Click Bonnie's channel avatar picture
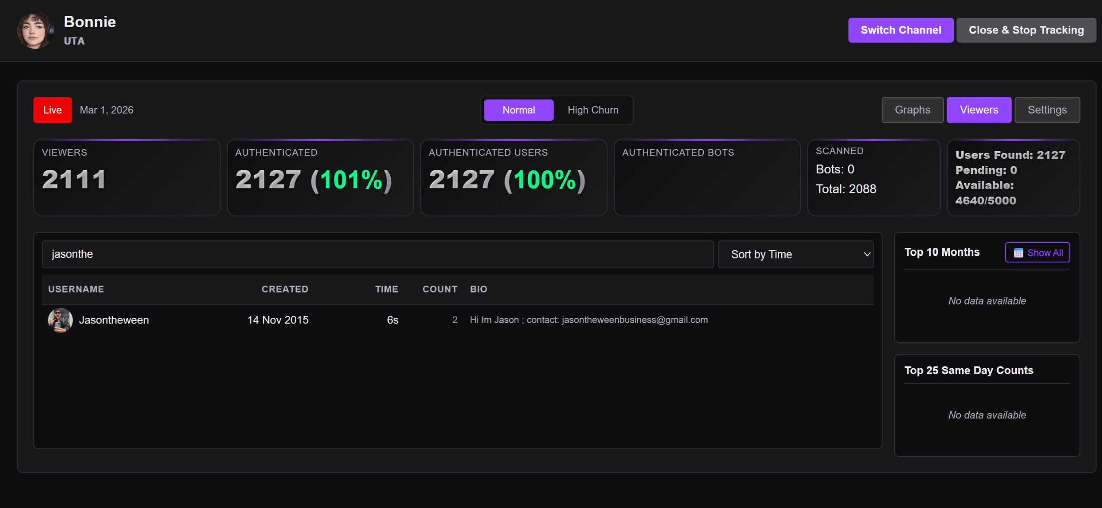The image size is (1102, 508). pos(35,30)
